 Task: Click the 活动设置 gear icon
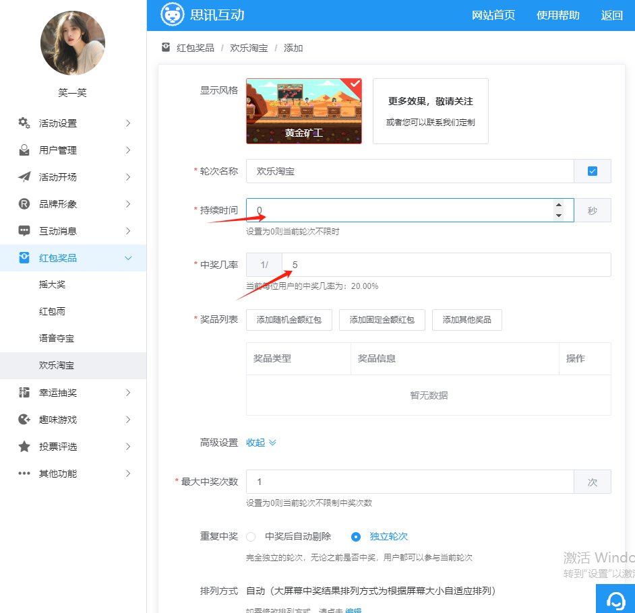(x=24, y=123)
